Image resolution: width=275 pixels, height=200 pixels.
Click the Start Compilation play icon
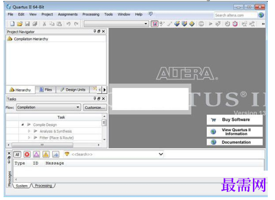click(x=211, y=24)
